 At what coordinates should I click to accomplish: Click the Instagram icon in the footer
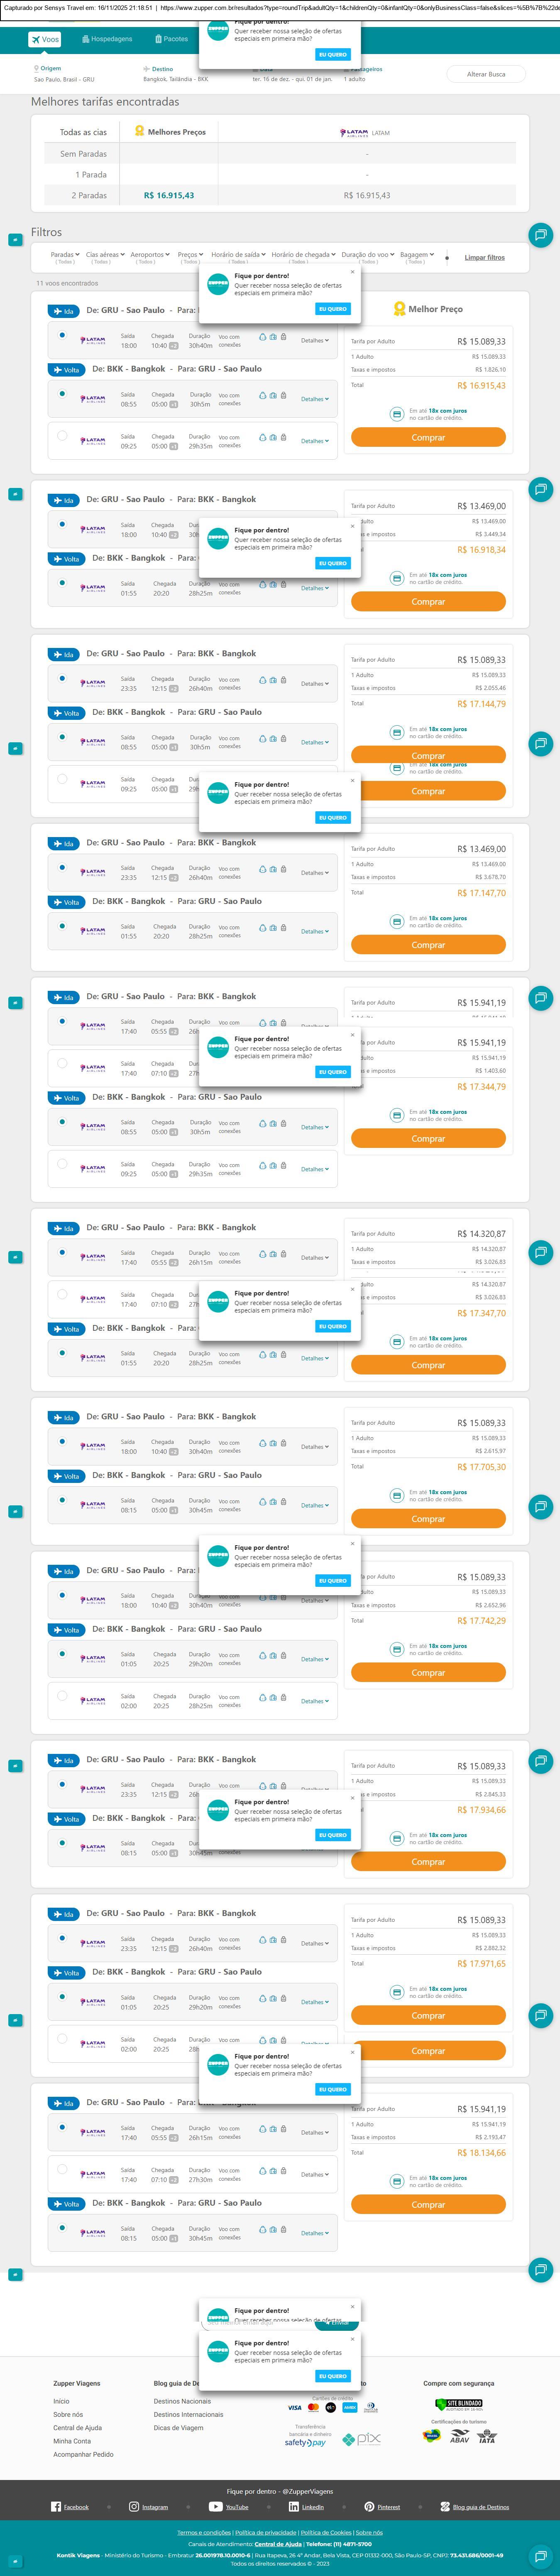pyautogui.click(x=134, y=2506)
